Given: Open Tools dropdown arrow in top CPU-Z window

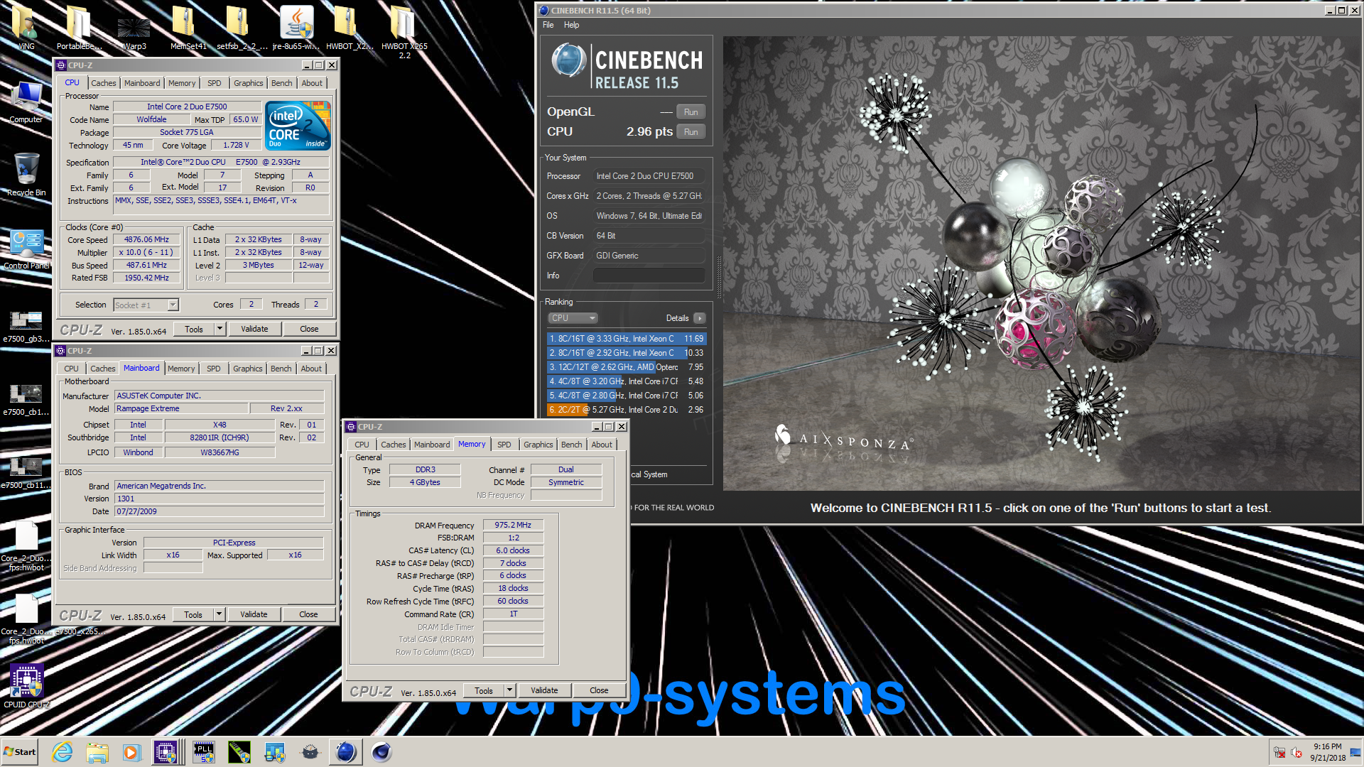Looking at the screenshot, I should click(x=220, y=329).
